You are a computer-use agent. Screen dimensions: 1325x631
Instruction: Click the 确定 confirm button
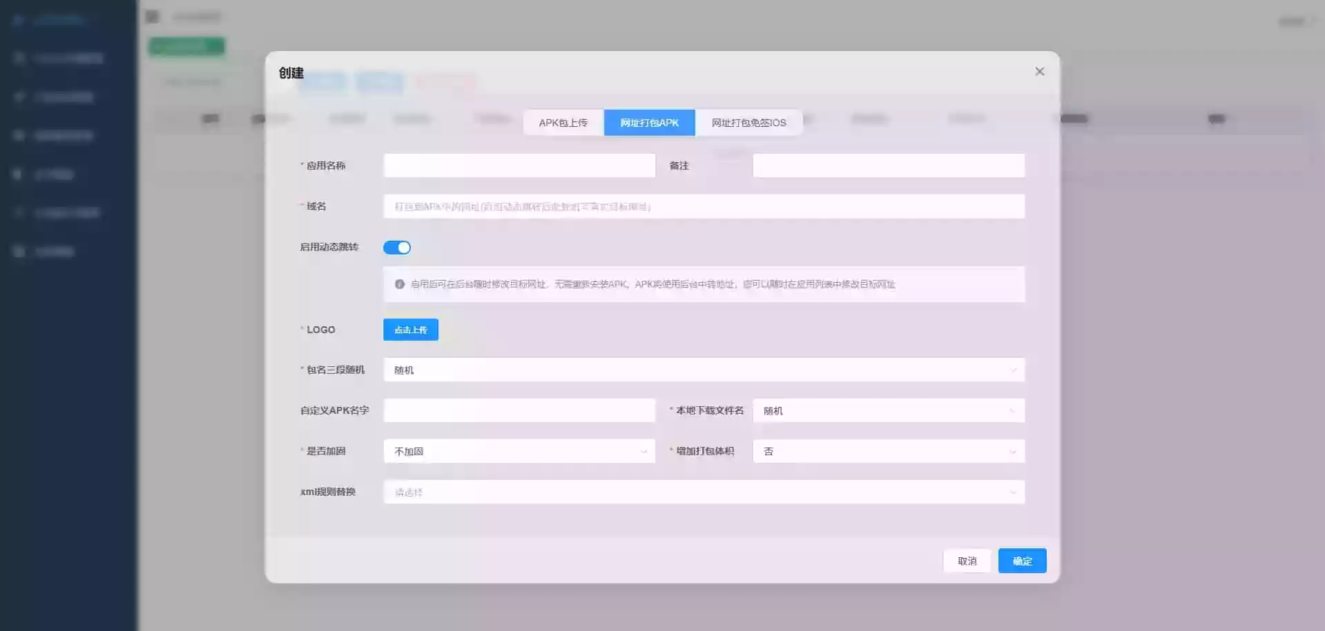1022,560
